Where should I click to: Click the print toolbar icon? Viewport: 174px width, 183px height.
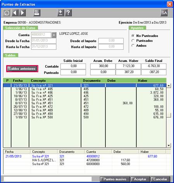point(37,13)
